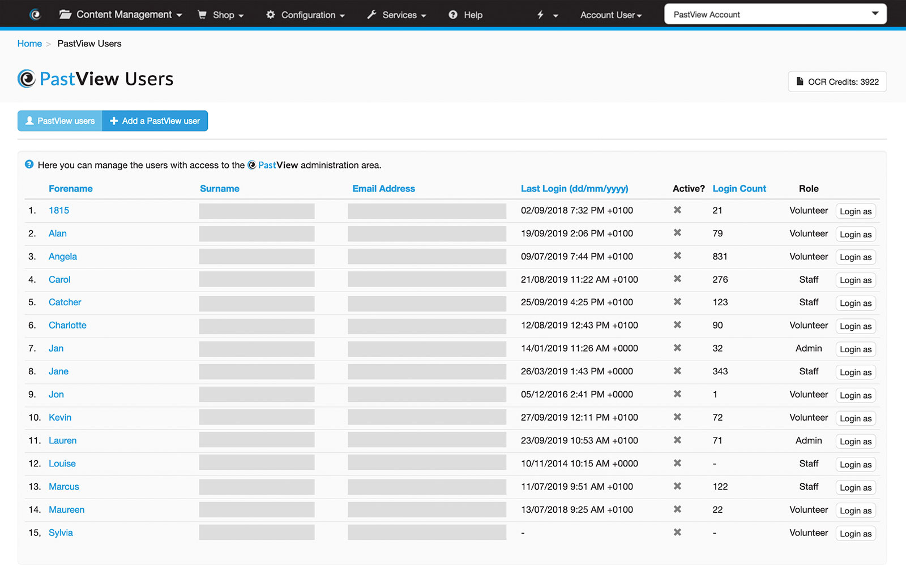Image resolution: width=906 pixels, height=571 pixels.
Task: Click the lightning bolt quick actions icon
Action: point(541,15)
